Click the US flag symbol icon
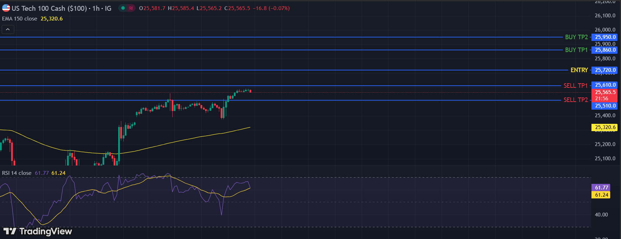Image resolution: width=621 pixels, height=239 pixels. (6, 8)
